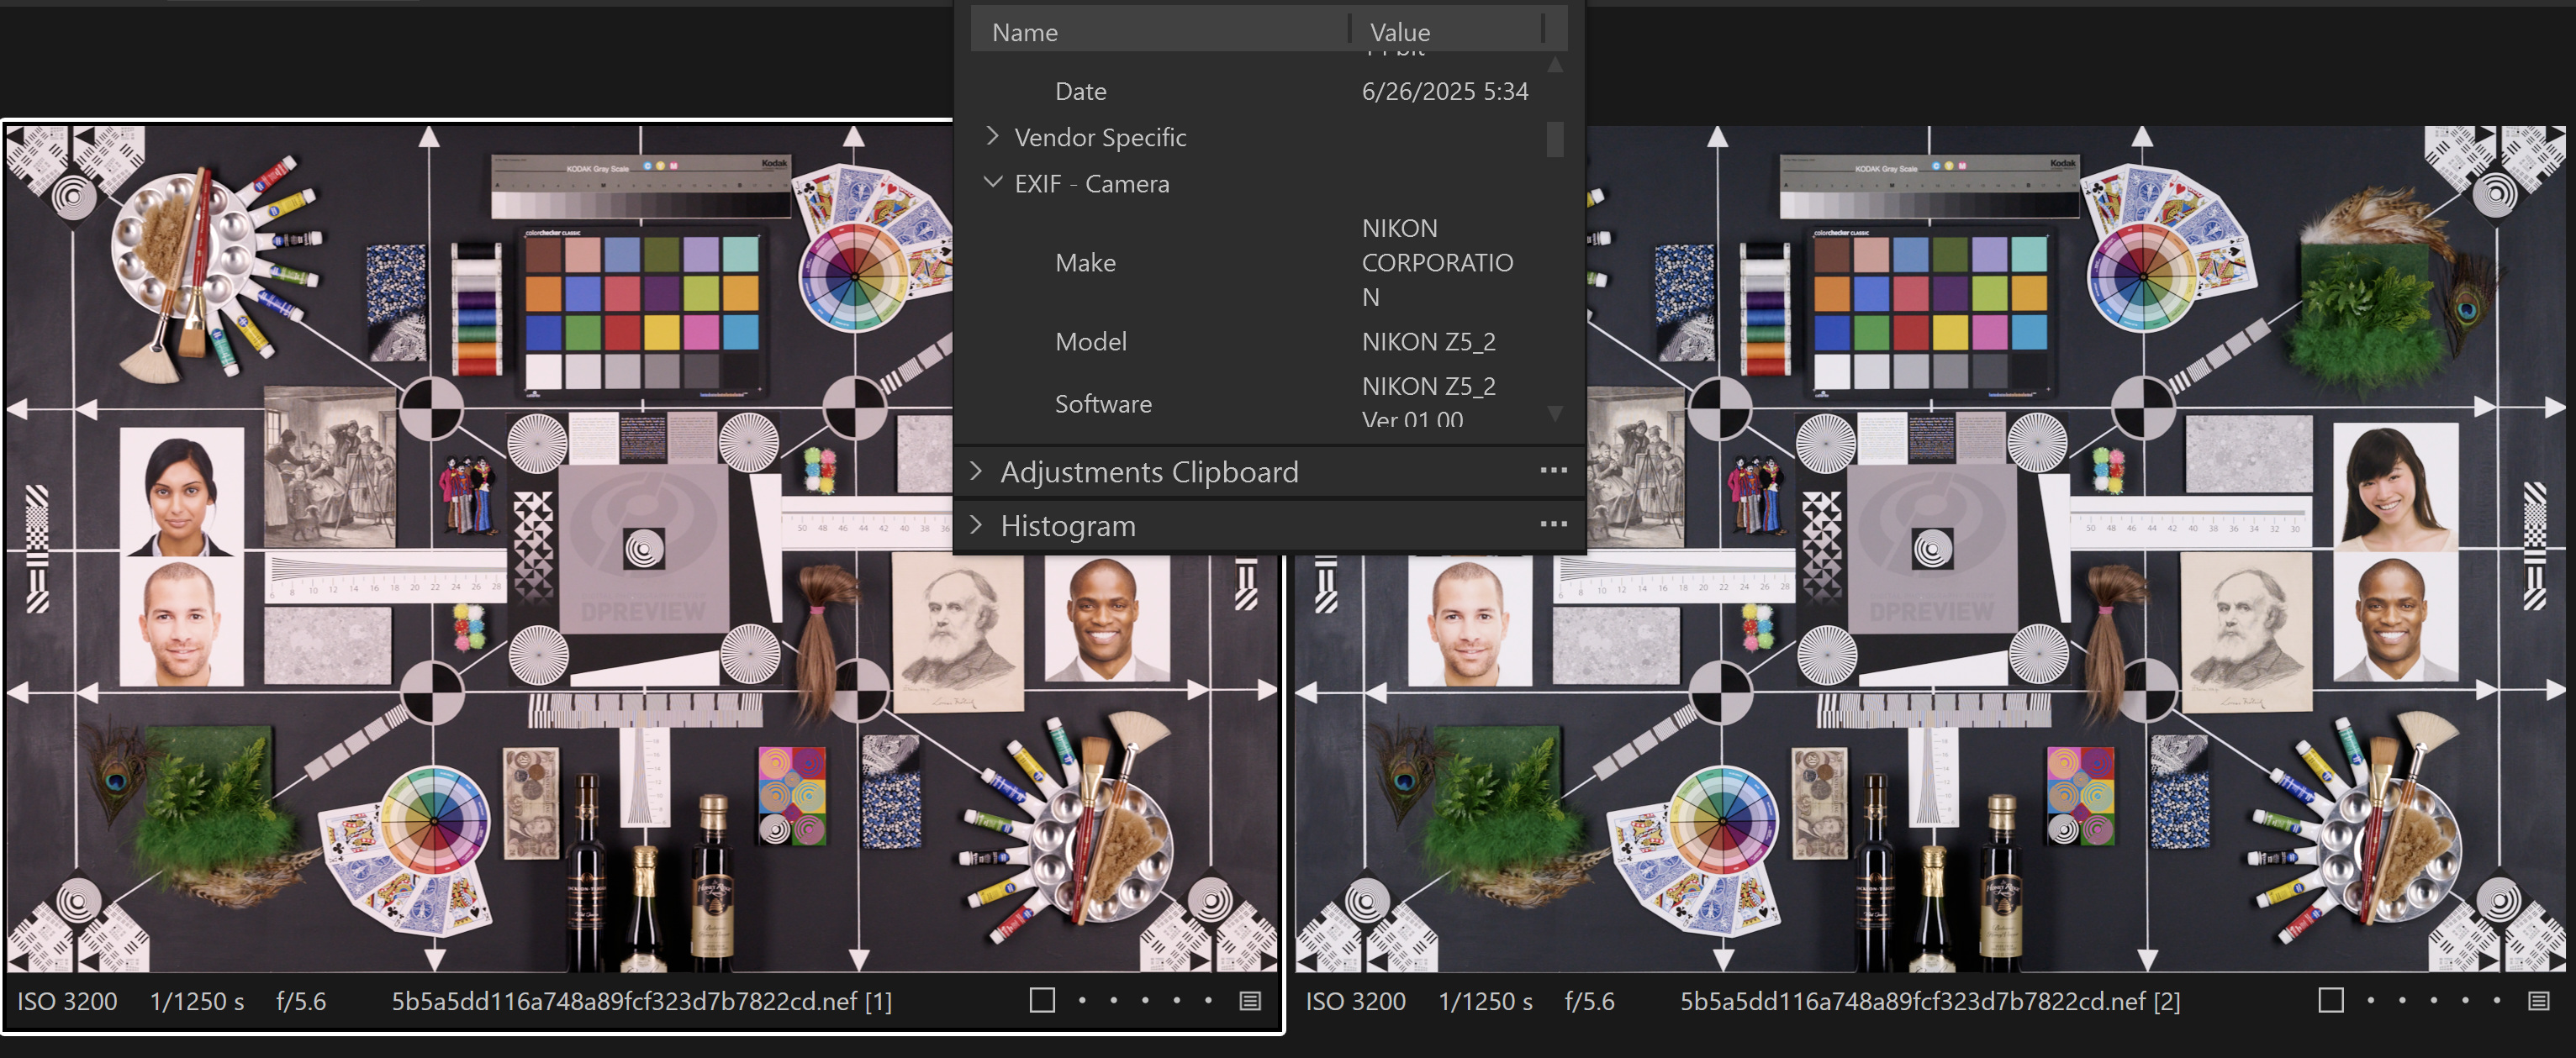The width and height of the screenshot is (2576, 1058).
Task: Click the NIKON CORPORATION make value
Action: tap(1437, 262)
